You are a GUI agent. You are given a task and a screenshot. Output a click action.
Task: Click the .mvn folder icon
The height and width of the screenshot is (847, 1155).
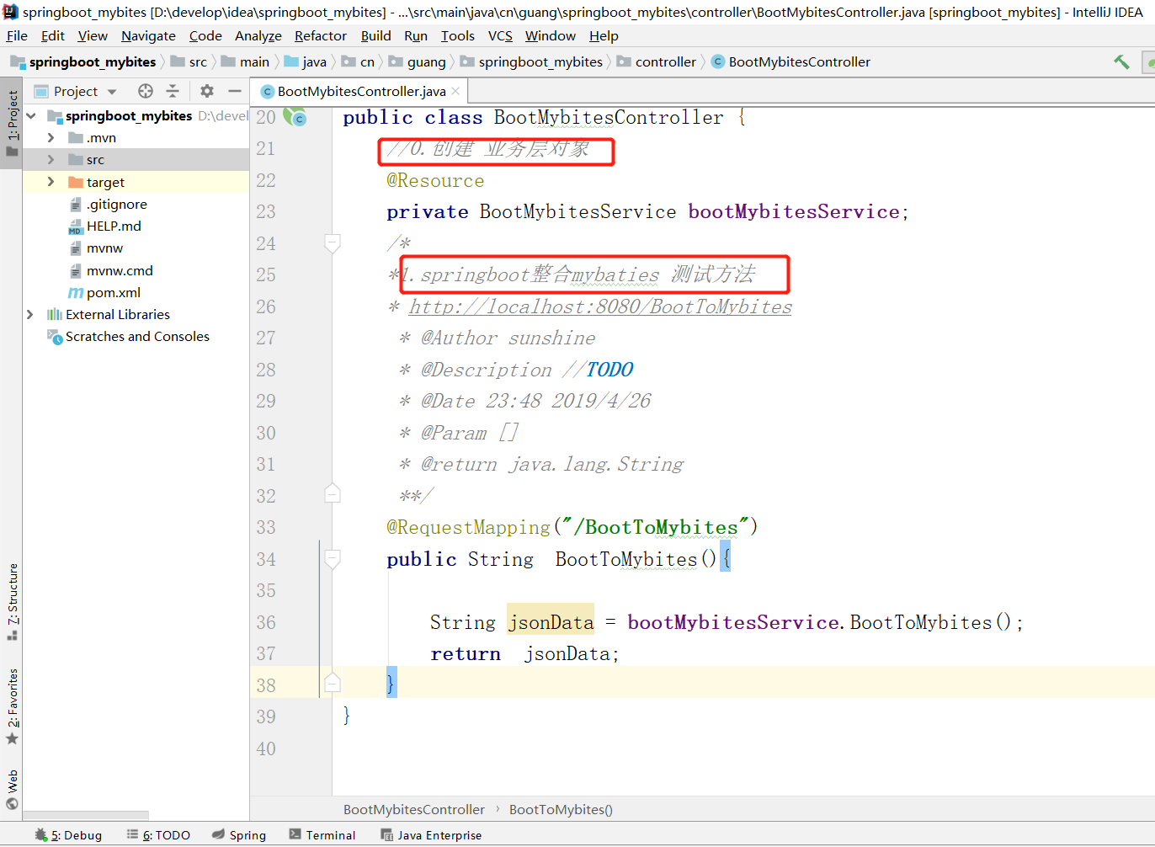[x=75, y=137]
